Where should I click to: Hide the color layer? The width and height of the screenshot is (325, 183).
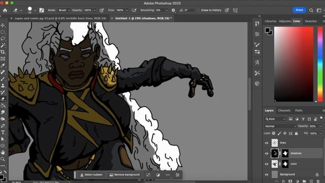pyautogui.click(x=267, y=164)
